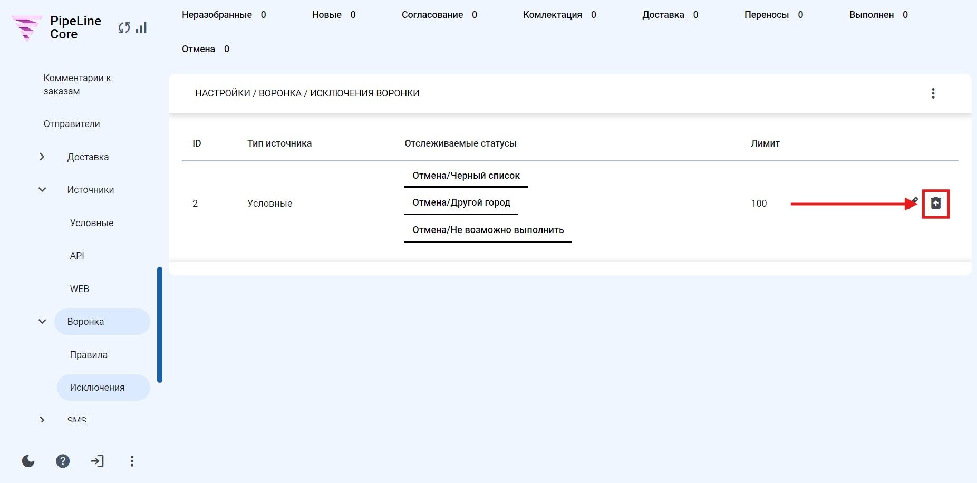Select the WEB source item
The image size is (977, 483).
[x=80, y=289]
